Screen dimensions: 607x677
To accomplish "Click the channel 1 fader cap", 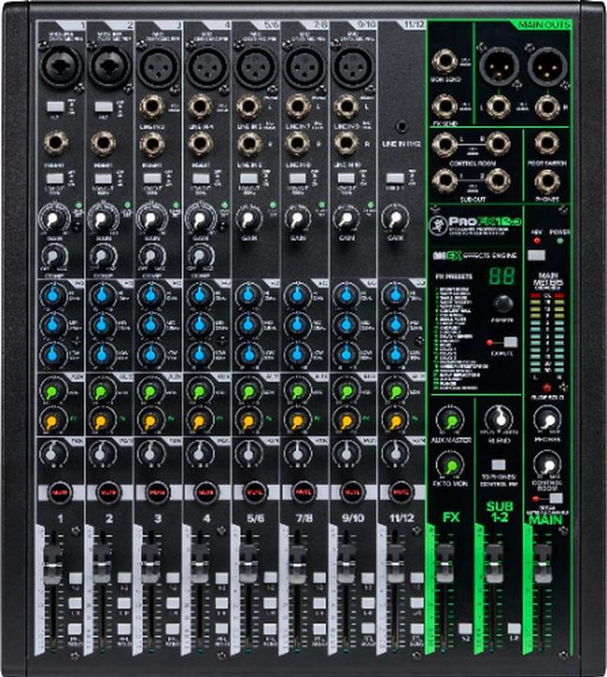I will [x=53, y=564].
